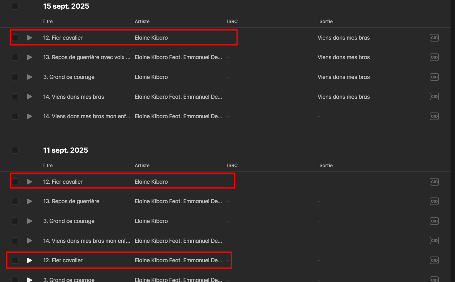Click CID icon for "13. Repos de guerrière avec voix"
The image size is (455, 282).
(x=434, y=57)
